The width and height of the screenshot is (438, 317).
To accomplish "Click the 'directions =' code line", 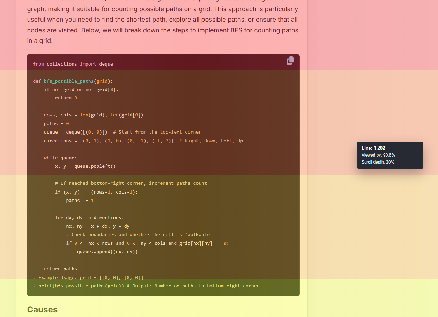I will 143,141.
